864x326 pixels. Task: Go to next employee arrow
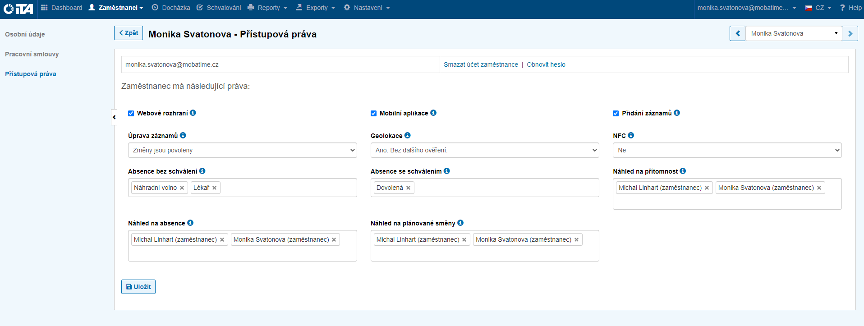tap(850, 33)
